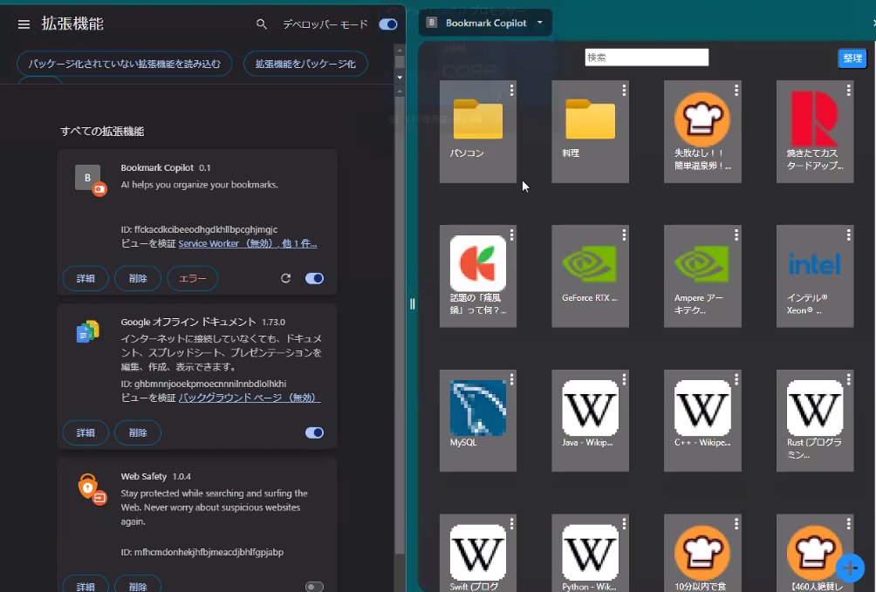Screen dimensions: 876x592
Task: Open three-dot menu on Python - Wik... card
Action: pyautogui.click(x=624, y=523)
